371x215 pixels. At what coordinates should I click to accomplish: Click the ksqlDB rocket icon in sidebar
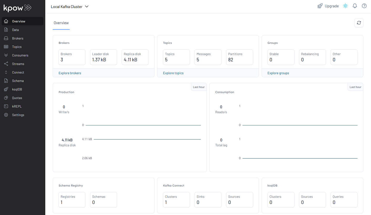coord(6,89)
